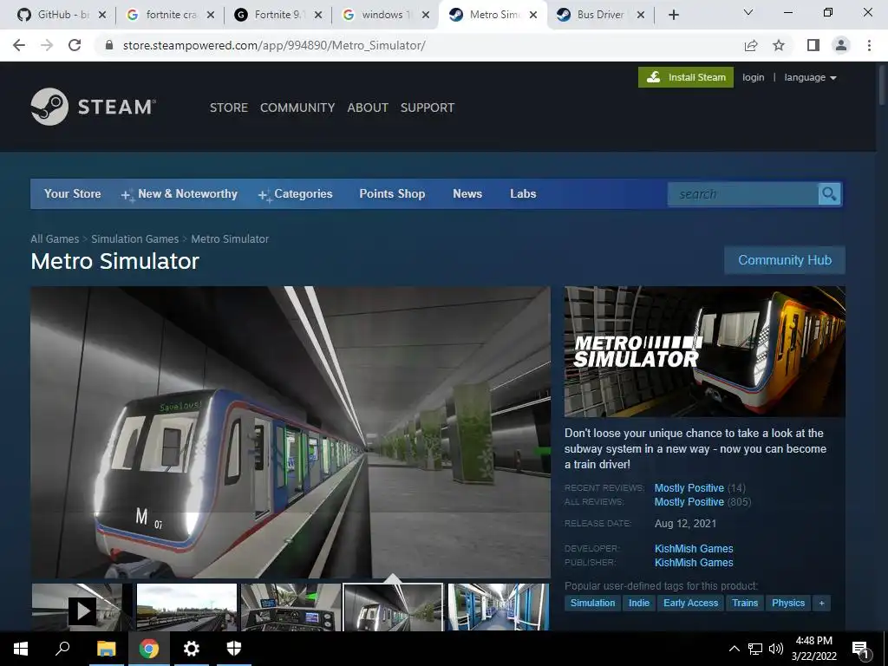Reload the page
Image resolution: width=888 pixels, height=666 pixels.
click(x=75, y=45)
